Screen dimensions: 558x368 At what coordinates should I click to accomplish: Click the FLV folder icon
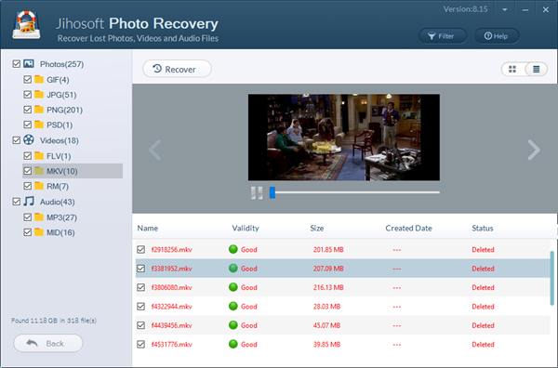(x=39, y=155)
